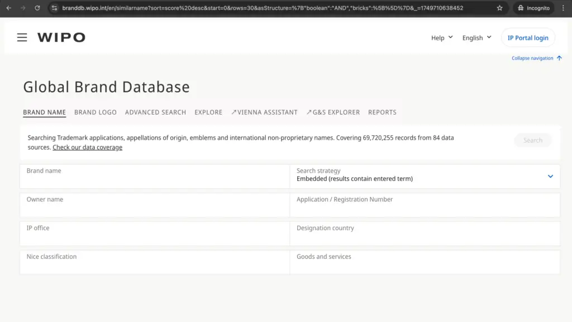
Task: Switch to the BRAND LOGO tab
Action: (x=96, y=112)
